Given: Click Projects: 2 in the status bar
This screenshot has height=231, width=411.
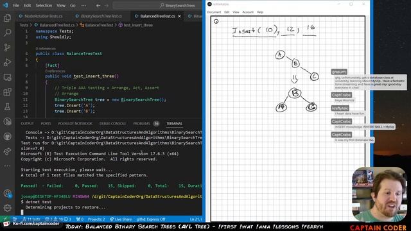Looking at the screenshot, I should pos(96,219).
